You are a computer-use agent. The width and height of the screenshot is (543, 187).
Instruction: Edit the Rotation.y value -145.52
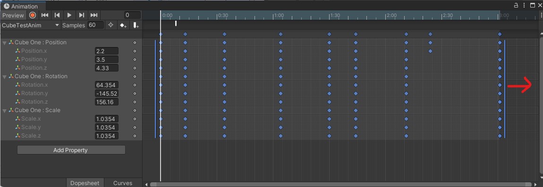(x=107, y=93)
